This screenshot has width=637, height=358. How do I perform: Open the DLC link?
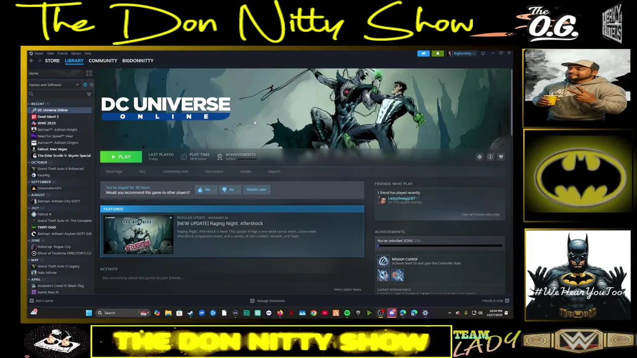pyautogui.click(x=142, y=172)
